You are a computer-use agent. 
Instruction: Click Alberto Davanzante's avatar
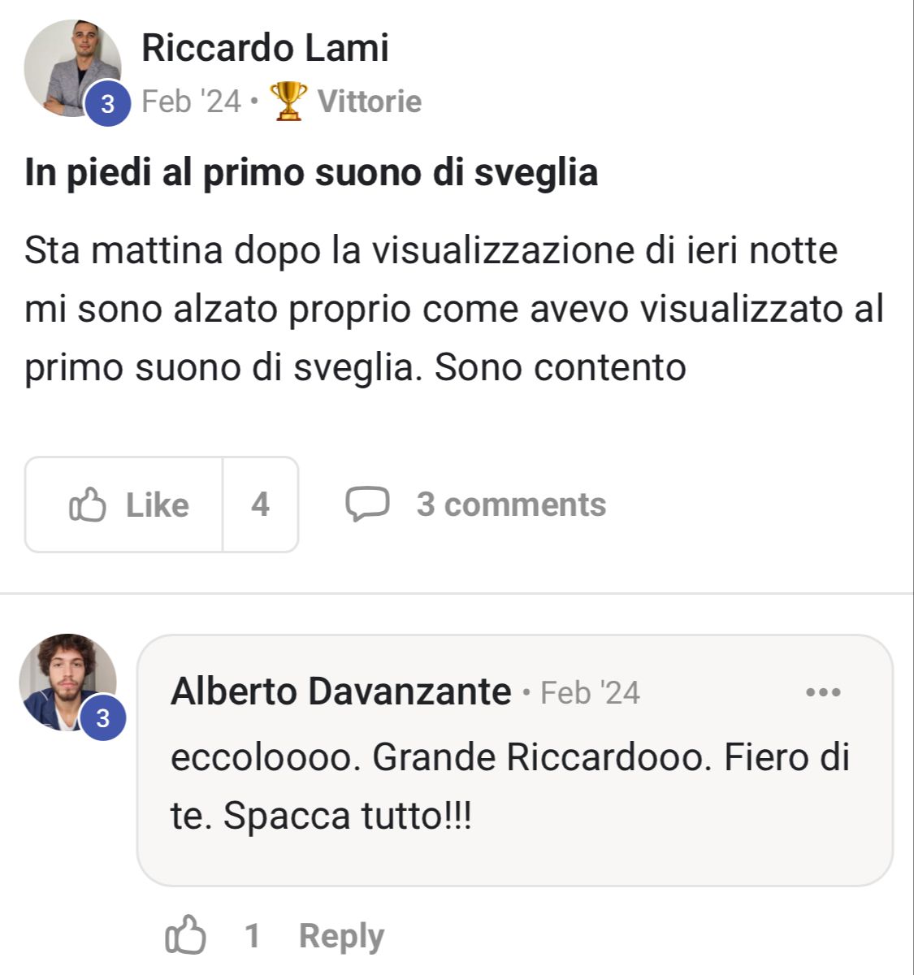click(x=67, y=682)
